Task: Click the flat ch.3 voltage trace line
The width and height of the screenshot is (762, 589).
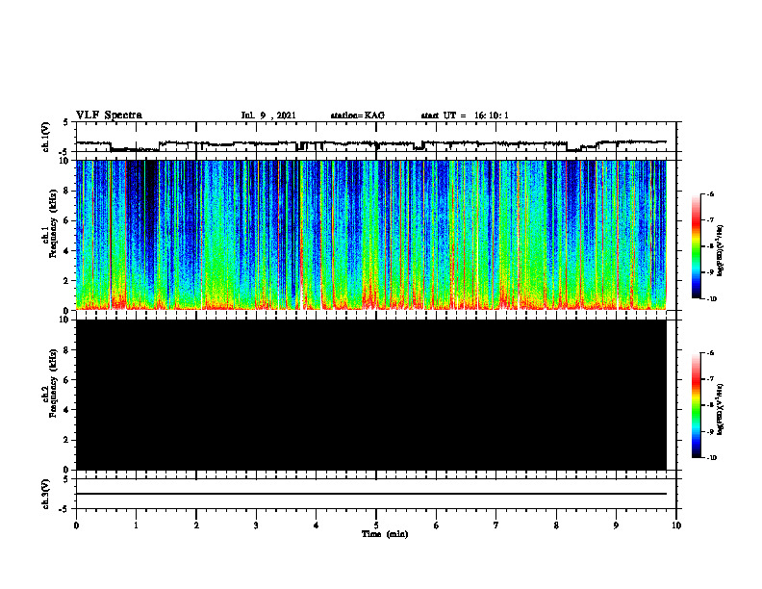Action: click(x=371, y=494)
